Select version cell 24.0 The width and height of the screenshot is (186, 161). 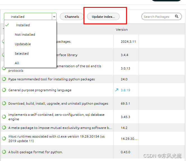click(x=124, y=79)
